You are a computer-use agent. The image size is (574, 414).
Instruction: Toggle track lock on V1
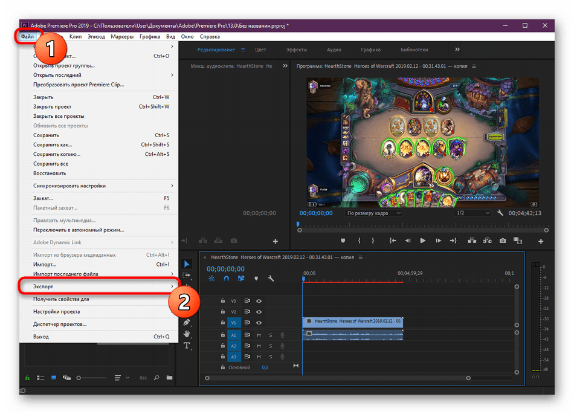222,323
